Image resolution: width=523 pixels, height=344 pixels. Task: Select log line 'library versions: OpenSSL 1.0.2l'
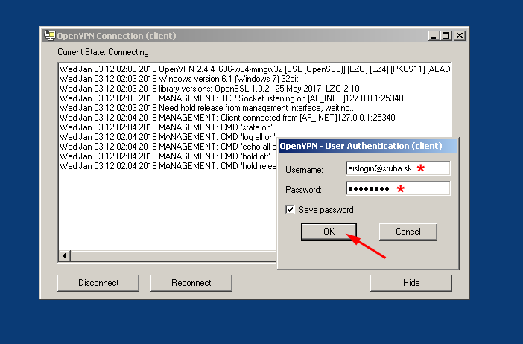click(209, 89)
